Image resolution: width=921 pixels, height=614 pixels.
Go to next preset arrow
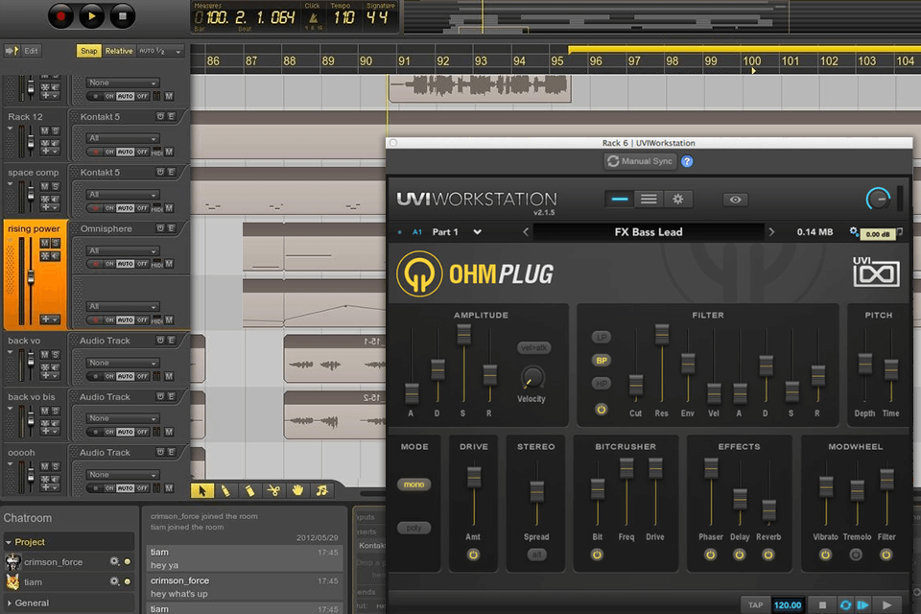(771, 232)
